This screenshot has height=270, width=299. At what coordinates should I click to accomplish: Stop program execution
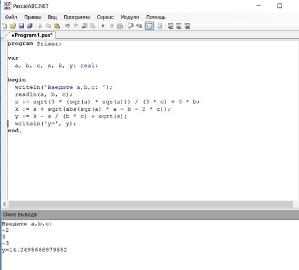pyautogui.click(x=111, y=26)
